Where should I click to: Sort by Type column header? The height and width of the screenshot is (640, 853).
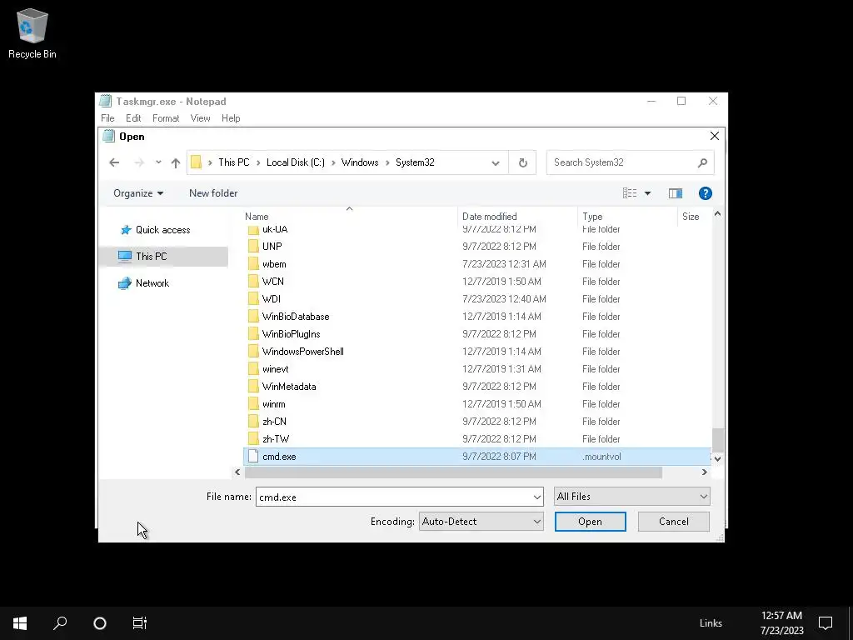627,216
